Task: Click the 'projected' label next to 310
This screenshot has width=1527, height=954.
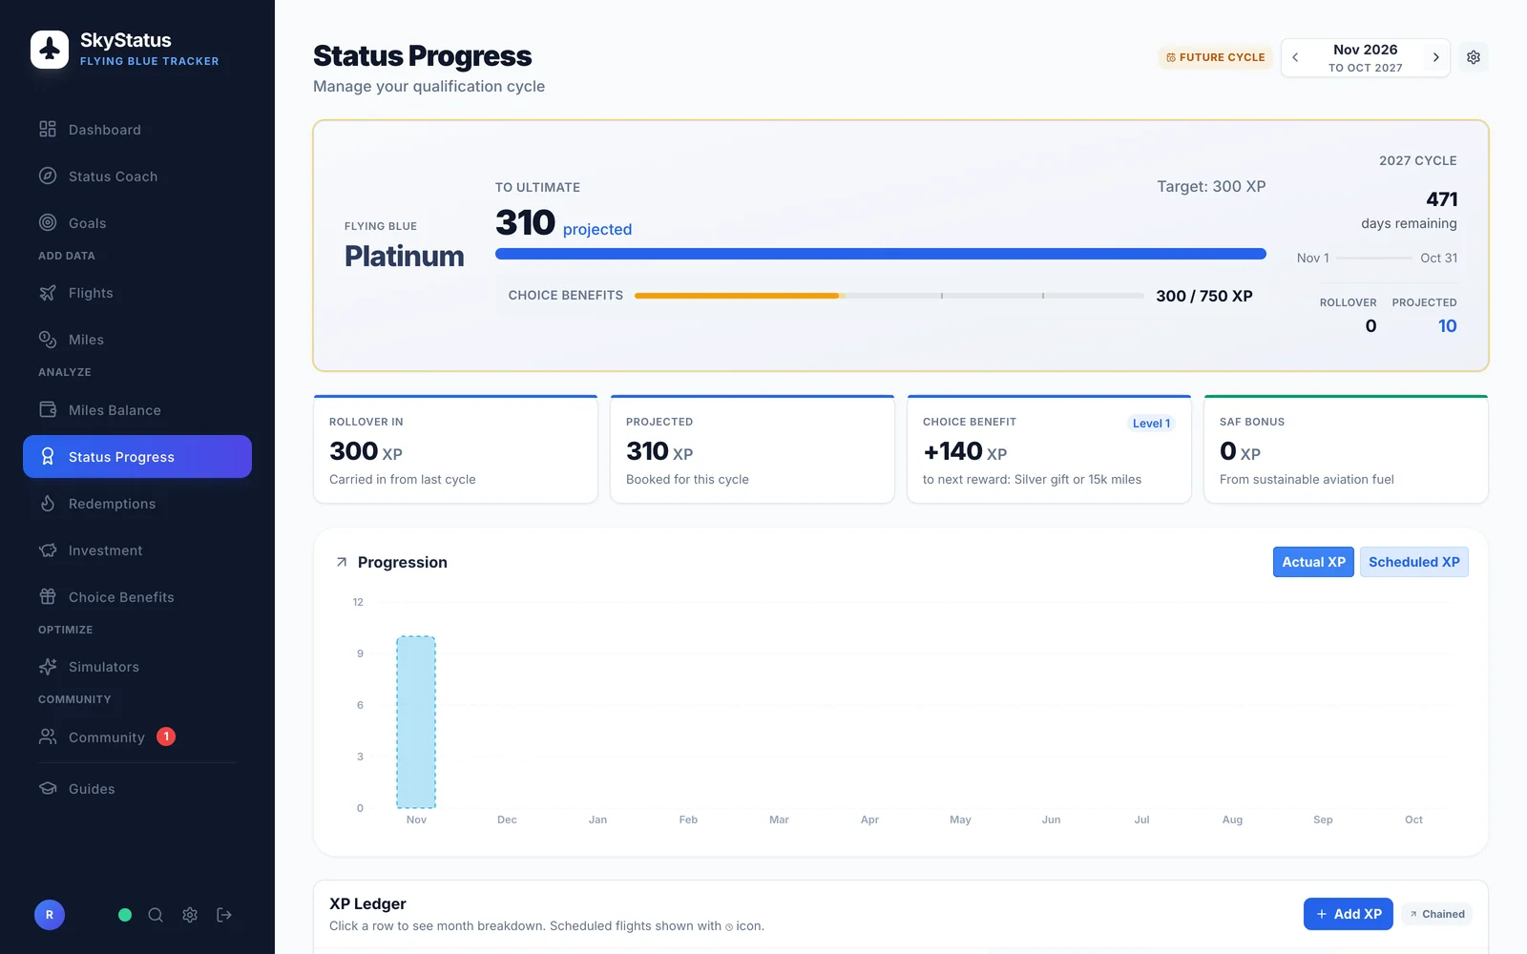Action: pyautogui.click(x=597, y=229)
